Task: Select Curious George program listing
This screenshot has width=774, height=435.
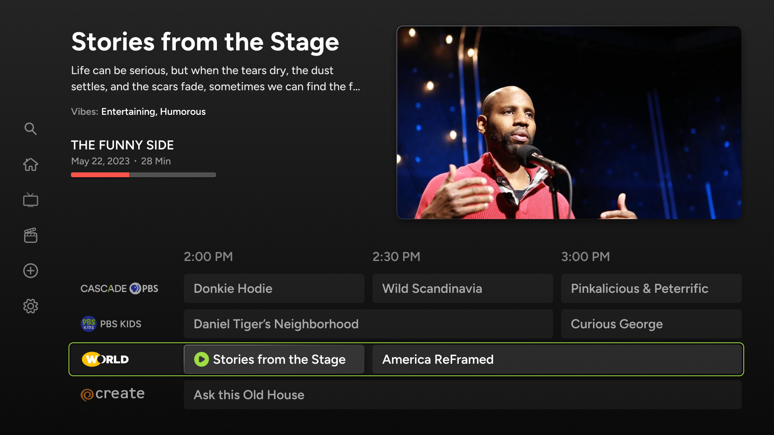Action: click(x=651, y=324)
